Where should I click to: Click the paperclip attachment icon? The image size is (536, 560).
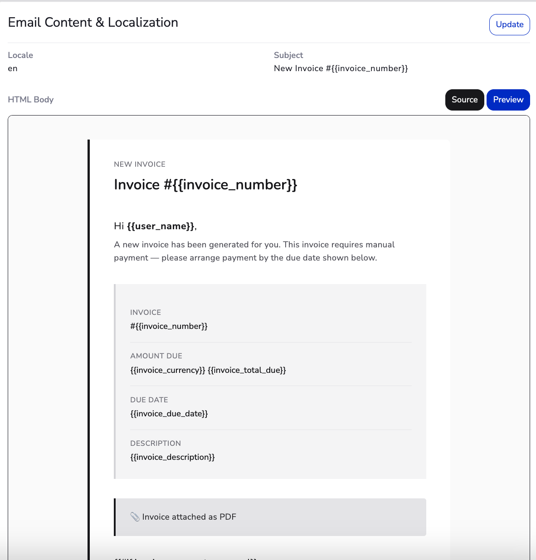pos(135,517)
